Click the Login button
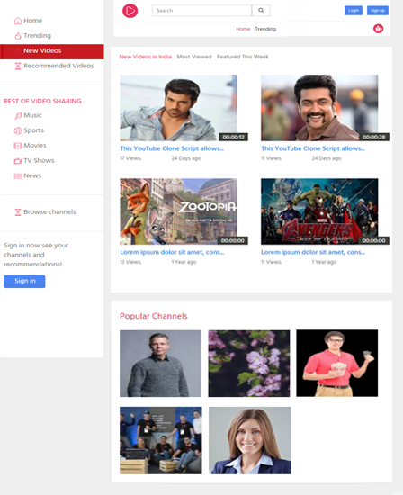The height and width of the screenshot is (495, 403). point(354,11)
